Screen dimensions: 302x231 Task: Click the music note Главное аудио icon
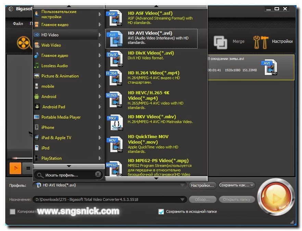37,55
